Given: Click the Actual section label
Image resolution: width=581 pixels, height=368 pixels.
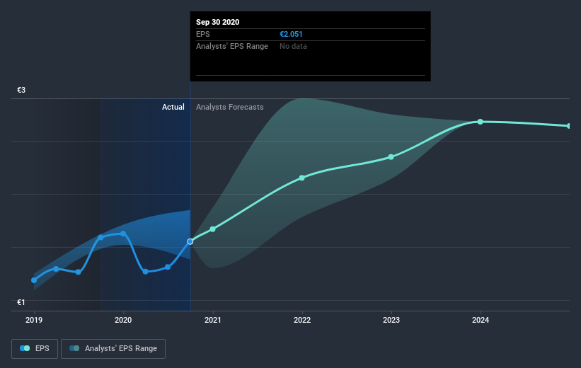Looking at the screenshot, I should tap(173, 107).
